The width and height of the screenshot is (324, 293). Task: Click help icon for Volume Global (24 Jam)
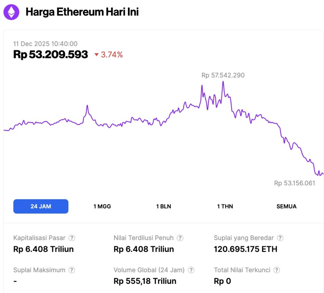[191, 270]
